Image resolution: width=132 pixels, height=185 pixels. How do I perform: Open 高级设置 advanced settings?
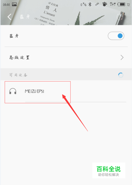[66, 58]
